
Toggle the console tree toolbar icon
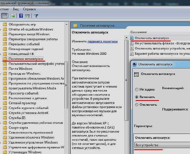4,16
